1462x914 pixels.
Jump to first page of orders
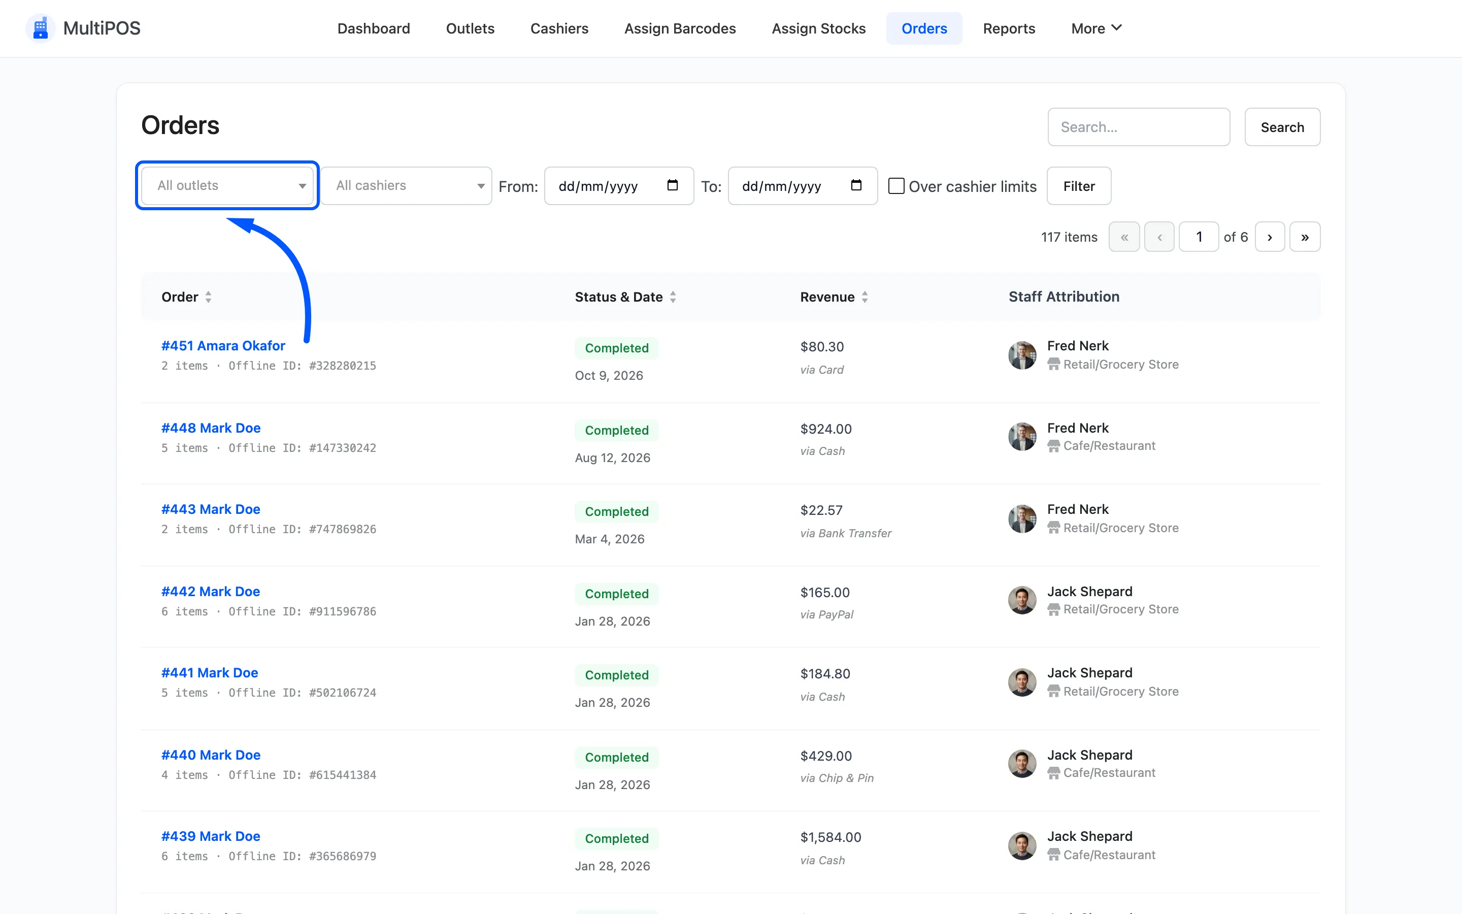click(1124, 237)
